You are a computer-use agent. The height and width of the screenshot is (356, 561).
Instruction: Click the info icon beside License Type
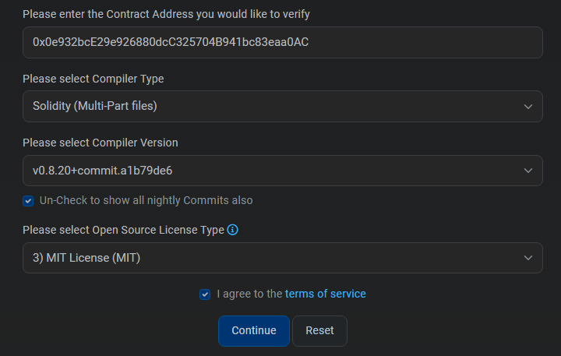tap(232, 230)
